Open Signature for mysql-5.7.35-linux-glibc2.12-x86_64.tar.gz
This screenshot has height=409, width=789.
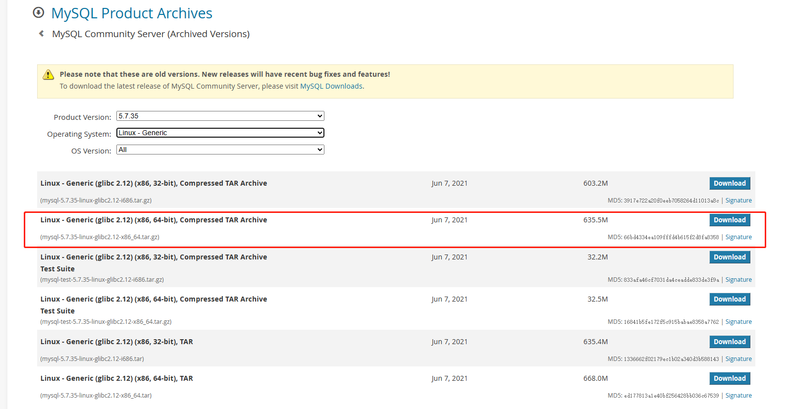[x=738, y=237]
